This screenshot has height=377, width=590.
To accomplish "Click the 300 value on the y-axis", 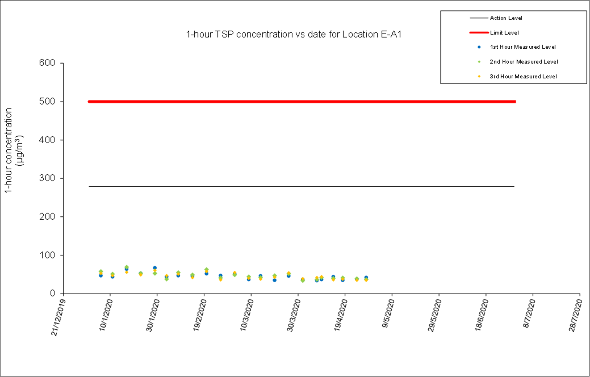I will click(x=47, y=178).
